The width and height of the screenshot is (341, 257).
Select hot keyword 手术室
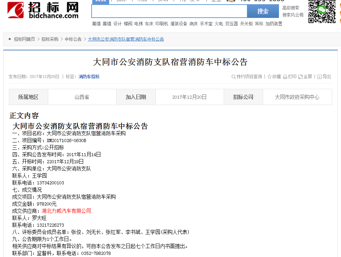point(206,24)
